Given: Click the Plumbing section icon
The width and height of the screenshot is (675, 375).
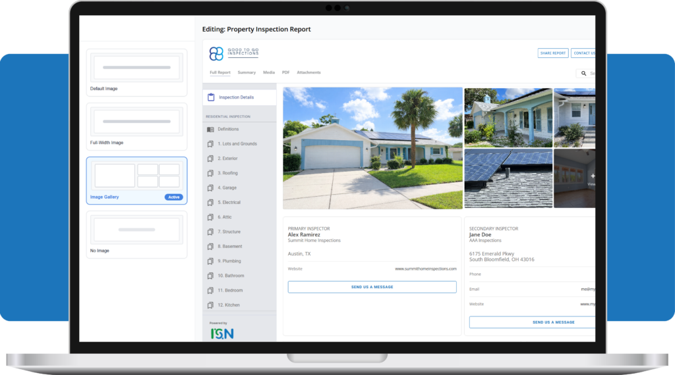Looking at the screenshot, I should coord(210,261).
